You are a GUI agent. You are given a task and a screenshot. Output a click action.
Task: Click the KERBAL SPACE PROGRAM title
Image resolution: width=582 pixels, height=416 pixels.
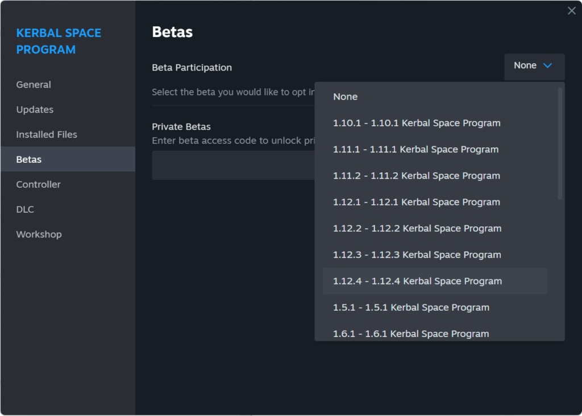59,42
